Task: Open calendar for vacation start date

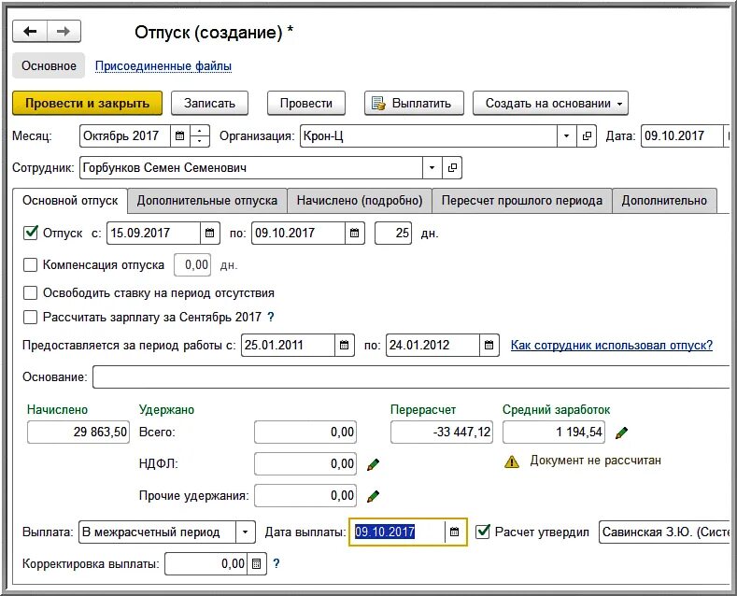Action: (209, 234)
